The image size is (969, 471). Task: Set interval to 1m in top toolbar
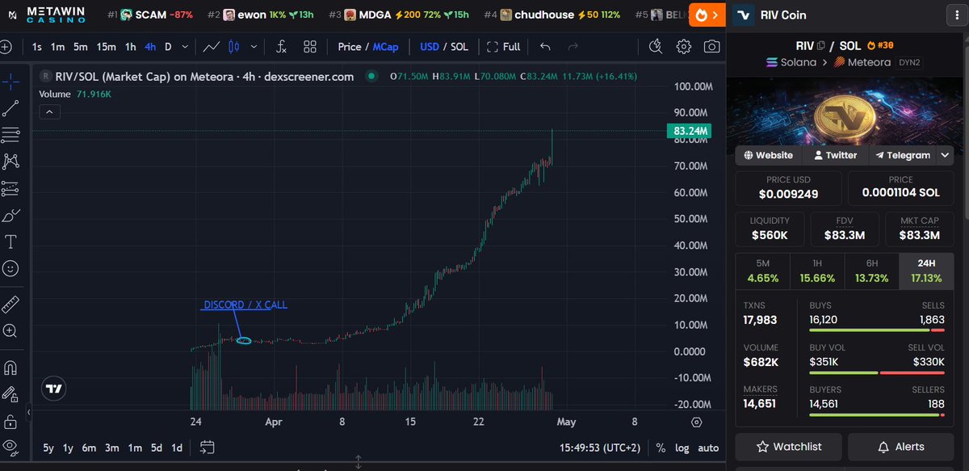(57, 47)
